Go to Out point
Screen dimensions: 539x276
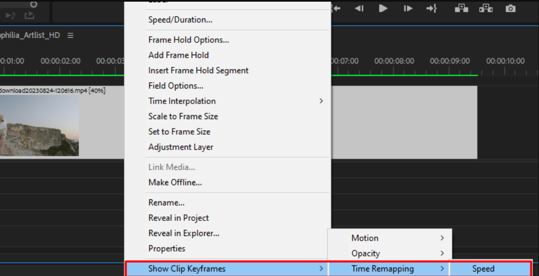[x=432, y=8]
